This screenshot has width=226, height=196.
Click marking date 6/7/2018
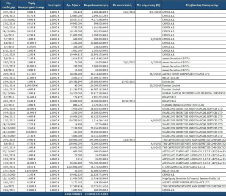coord(156,62)
